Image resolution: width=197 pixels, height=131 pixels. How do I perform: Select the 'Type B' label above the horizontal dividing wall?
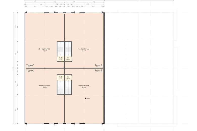(98, 65)
